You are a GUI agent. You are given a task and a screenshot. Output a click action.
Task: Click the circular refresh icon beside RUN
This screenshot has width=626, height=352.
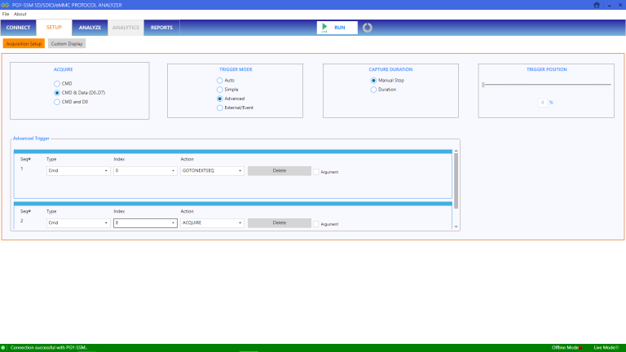[368, 28]
